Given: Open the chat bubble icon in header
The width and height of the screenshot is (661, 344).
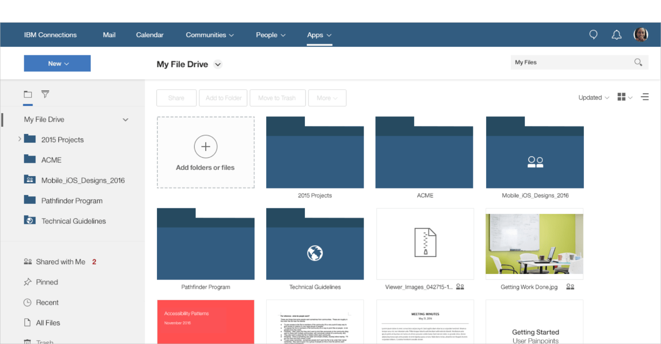Looking at the screenshot, I should tap(593, 35).
